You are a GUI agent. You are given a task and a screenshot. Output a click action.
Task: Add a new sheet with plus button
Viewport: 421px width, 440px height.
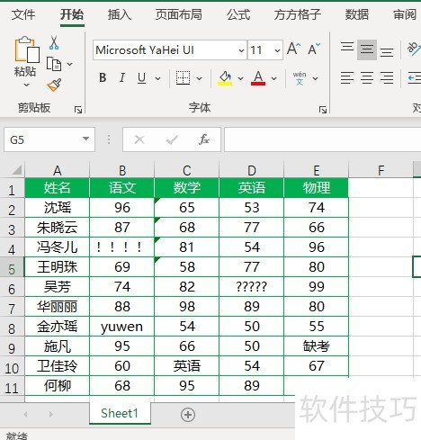188,415
